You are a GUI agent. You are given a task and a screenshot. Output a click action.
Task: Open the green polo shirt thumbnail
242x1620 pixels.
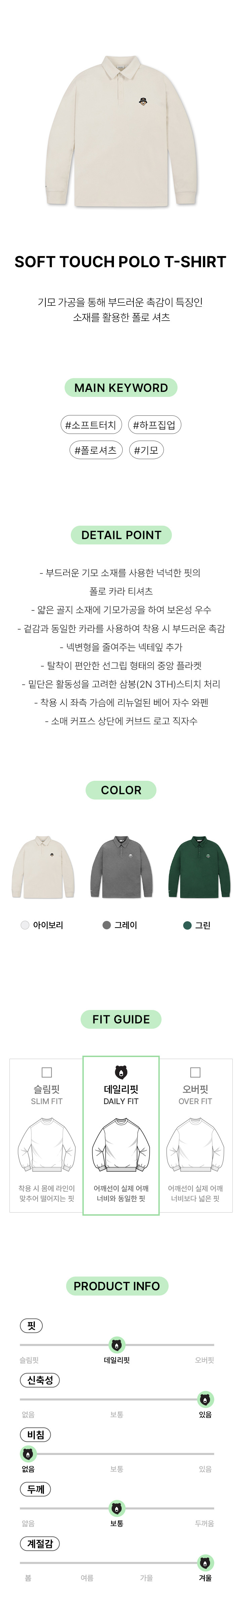pyautogui.click(x=199, y=868)
